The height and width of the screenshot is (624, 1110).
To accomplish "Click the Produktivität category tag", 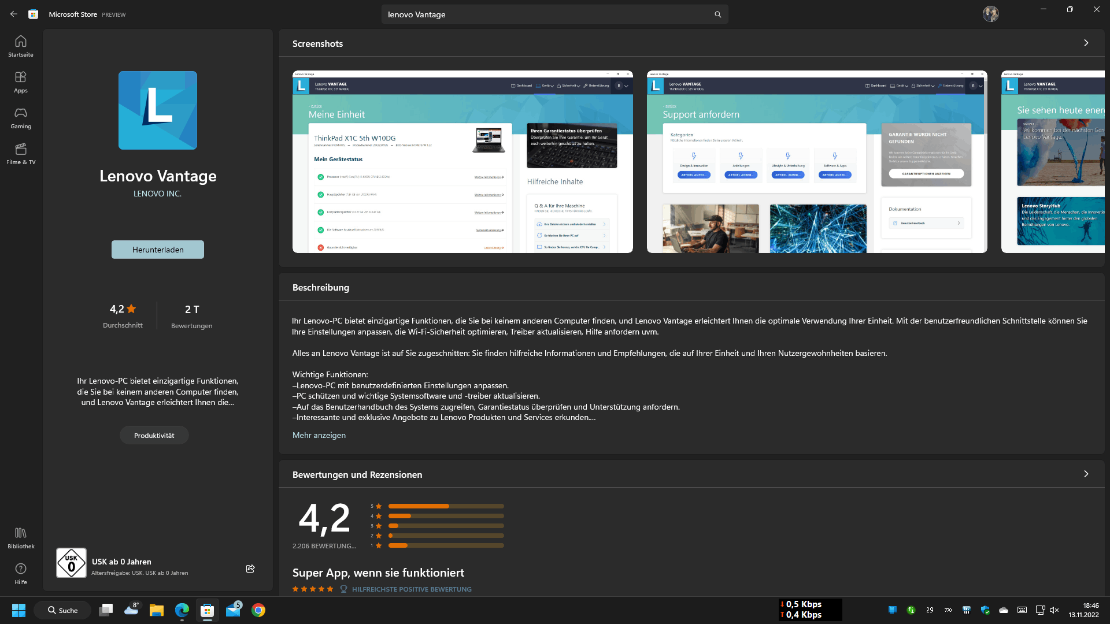I will click(x=154, y=435).
